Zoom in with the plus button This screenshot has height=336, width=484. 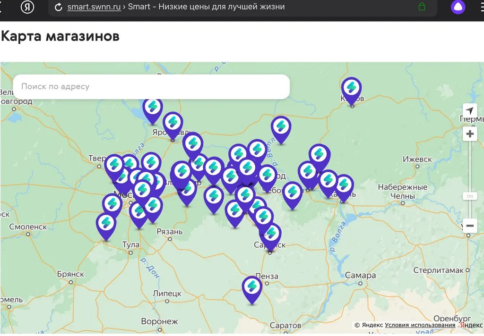click(x=470, y=134)
